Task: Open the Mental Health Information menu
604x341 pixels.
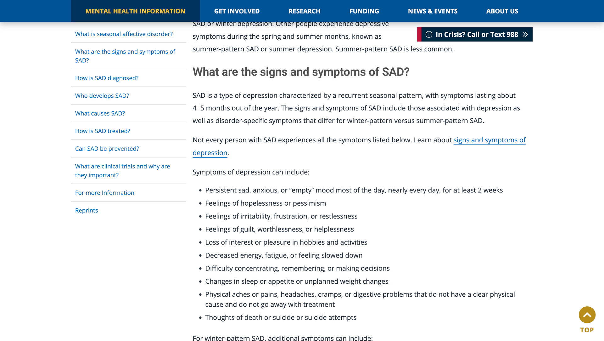Action: click(x=135, y=11)
